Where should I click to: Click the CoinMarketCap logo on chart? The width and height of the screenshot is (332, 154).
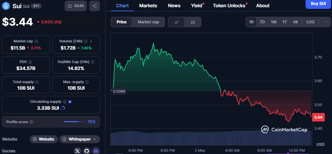pos(284,129)
